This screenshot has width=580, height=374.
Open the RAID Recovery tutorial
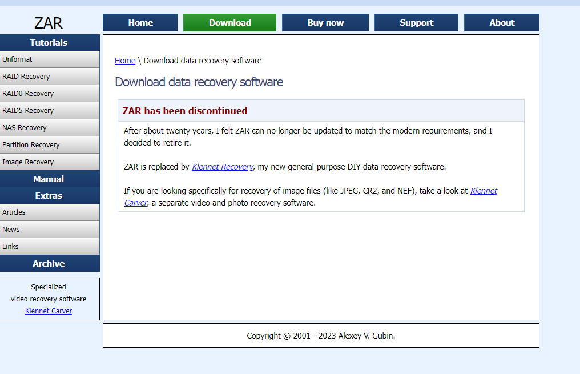pos(50,76)
